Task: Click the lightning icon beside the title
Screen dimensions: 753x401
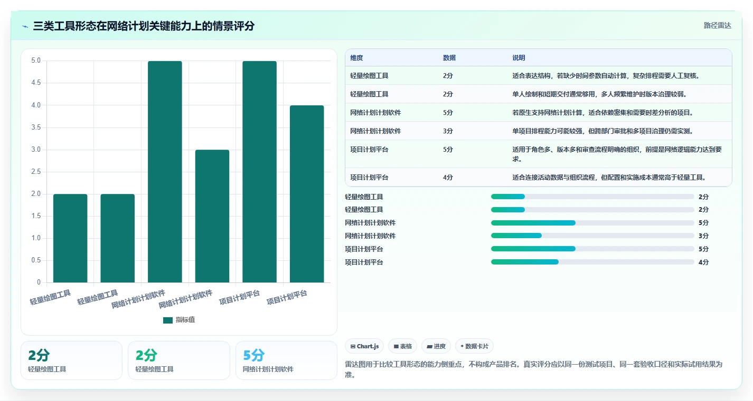Action: pyautogui.click(x=25, y=26)
